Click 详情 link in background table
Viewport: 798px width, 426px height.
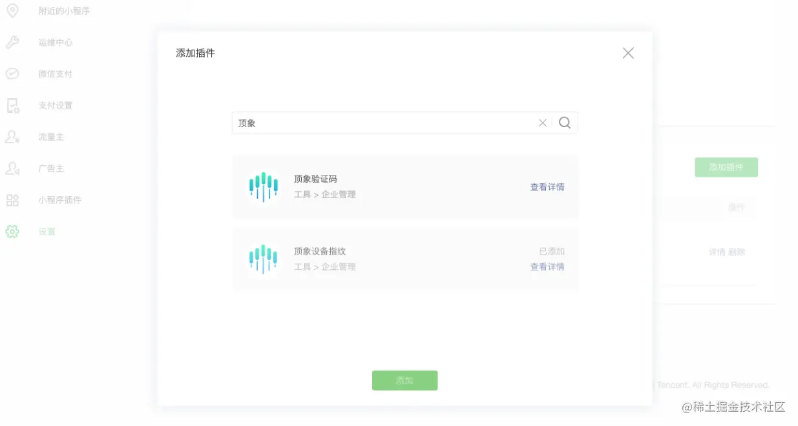click(717, 252)
